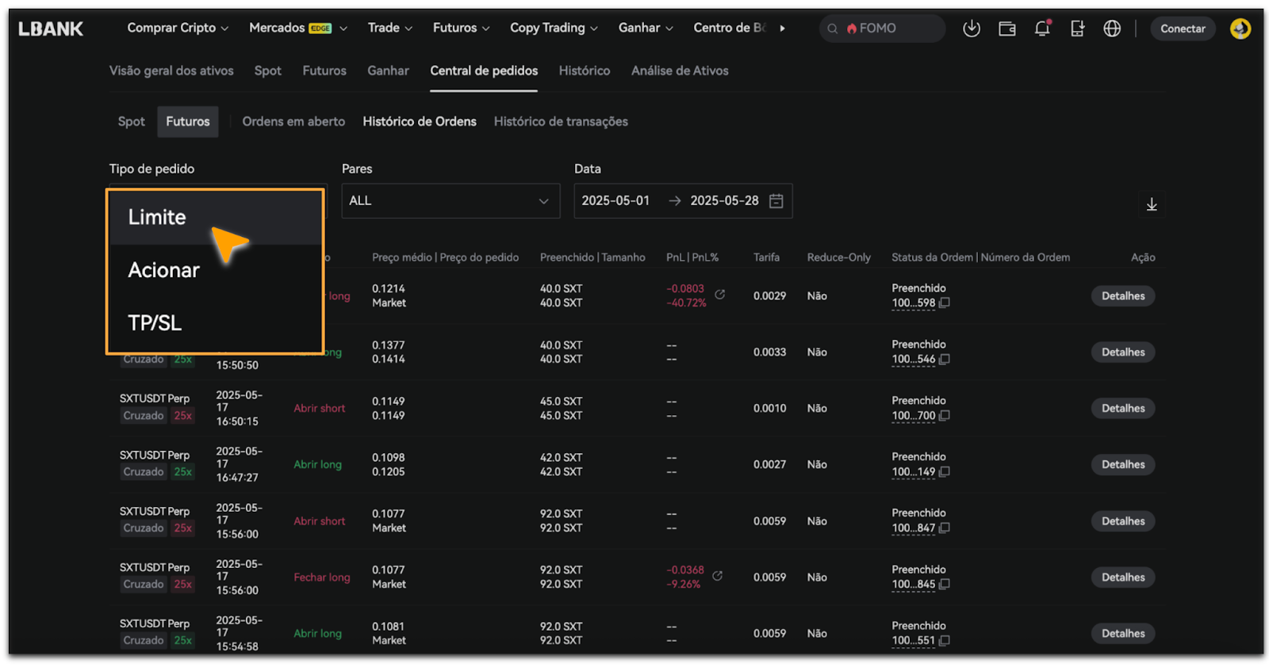
Task: Click the user avatar icon
Action: [1240, 29]
